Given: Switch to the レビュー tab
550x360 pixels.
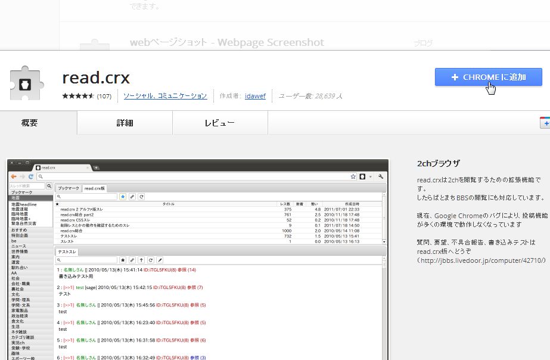Looking at the screenshot, I should click(x=220, y=123).
